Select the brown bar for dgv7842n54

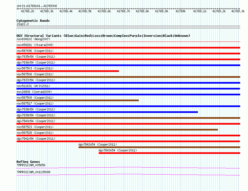159,147
